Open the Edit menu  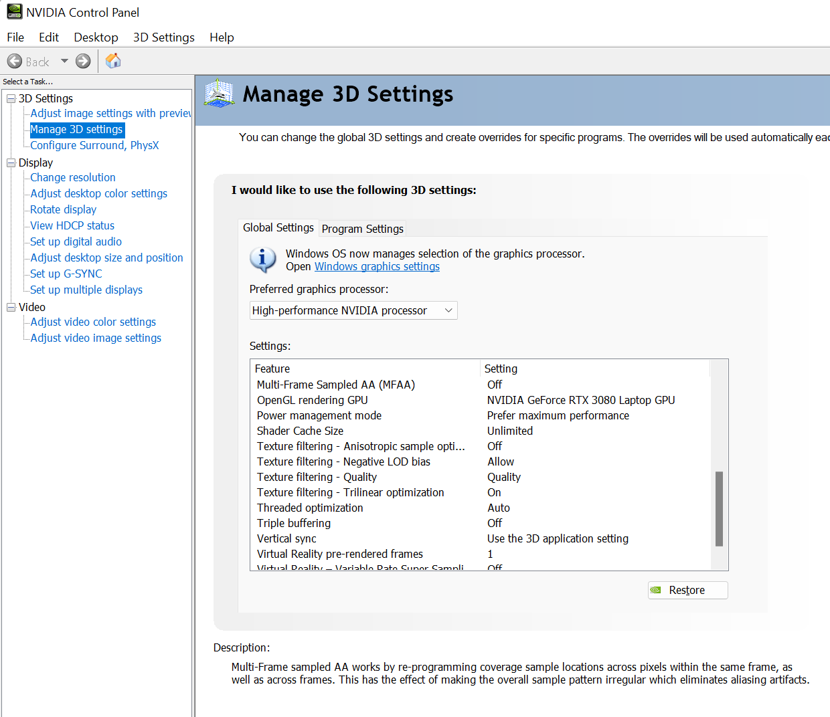(x=49, y=37)
